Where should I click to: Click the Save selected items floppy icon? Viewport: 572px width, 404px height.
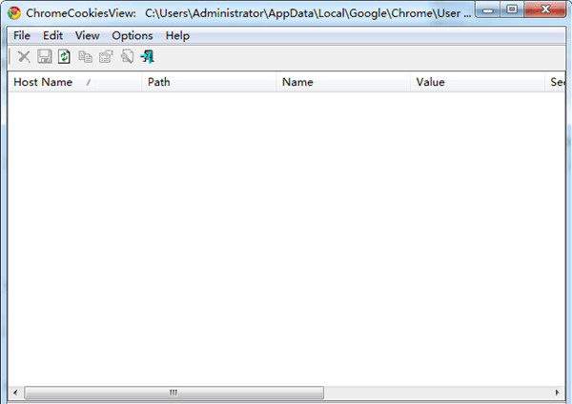pos(44,57)
